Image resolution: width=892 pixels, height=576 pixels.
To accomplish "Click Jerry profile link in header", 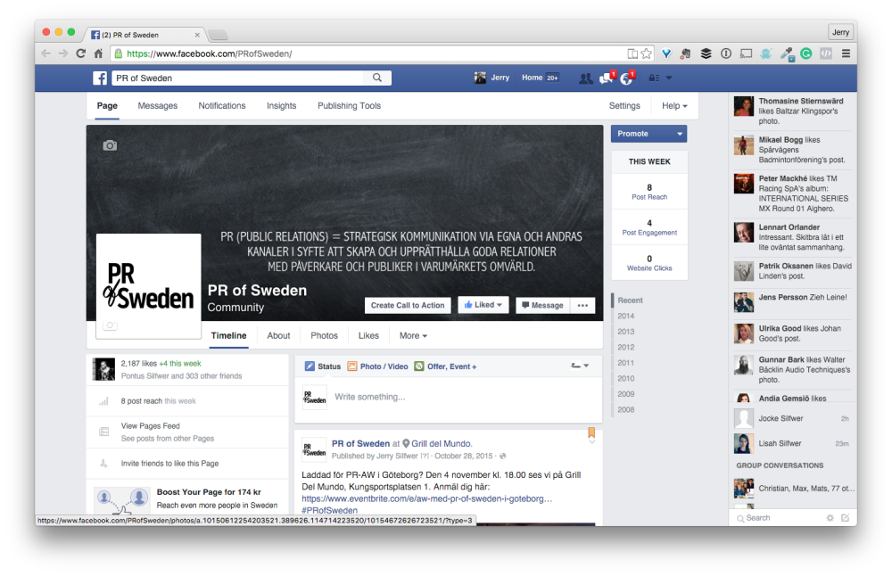I will click(492, 78).
